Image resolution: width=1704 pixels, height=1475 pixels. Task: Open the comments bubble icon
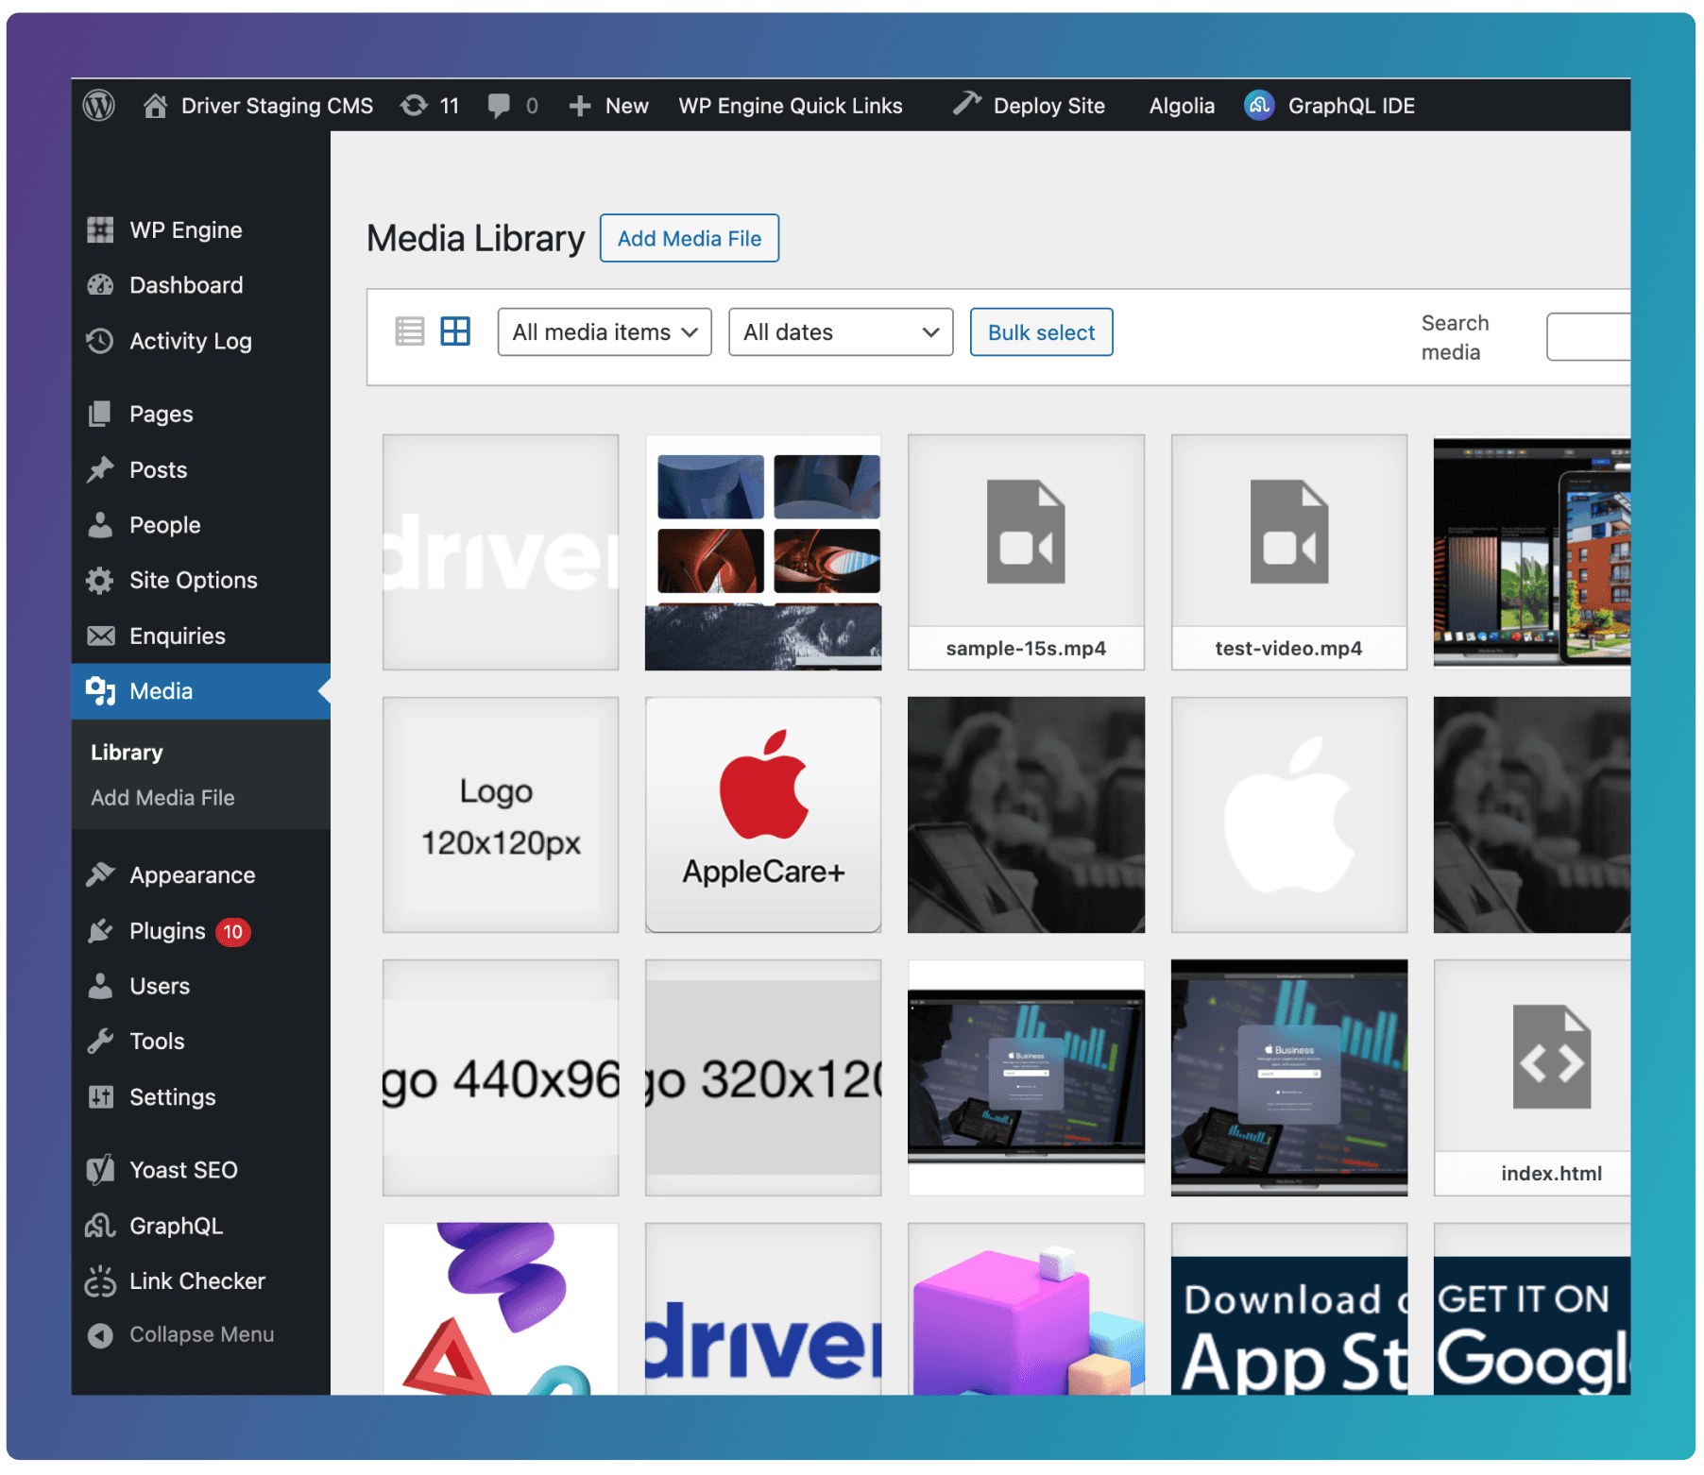[499, 105]
